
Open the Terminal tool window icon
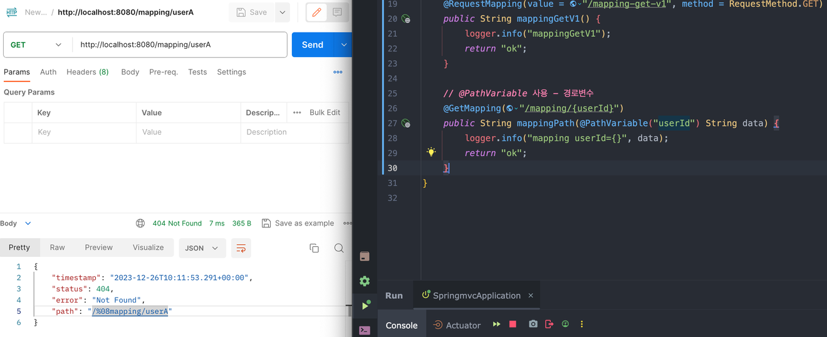365,330
